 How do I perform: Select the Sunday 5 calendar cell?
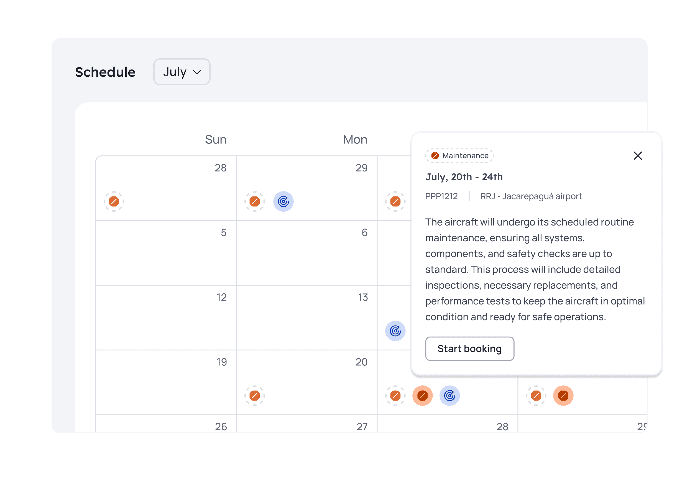pos(166,253)
